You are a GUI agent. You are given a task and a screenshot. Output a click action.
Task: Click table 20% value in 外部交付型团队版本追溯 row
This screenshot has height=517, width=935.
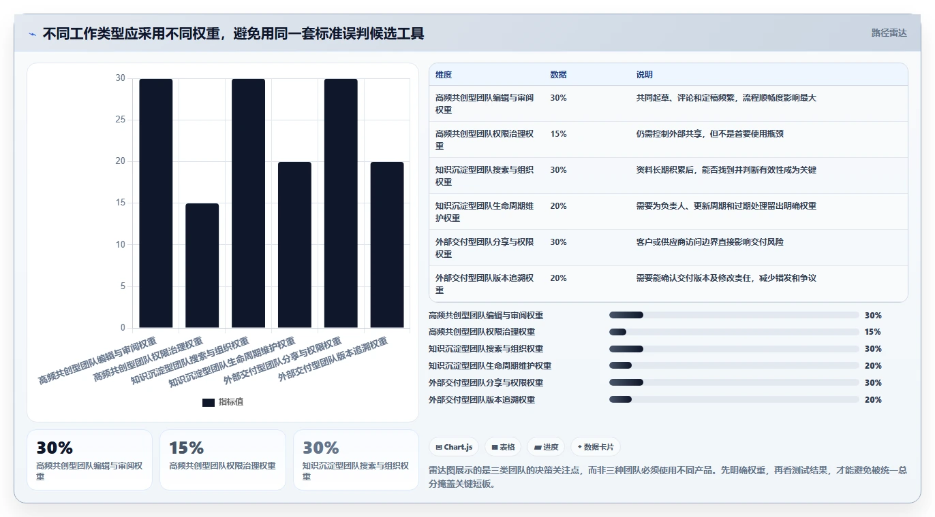(x=558, y=278)
